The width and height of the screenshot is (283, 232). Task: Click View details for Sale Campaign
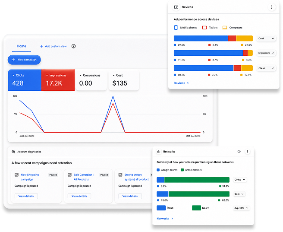(x=79, y=196)
